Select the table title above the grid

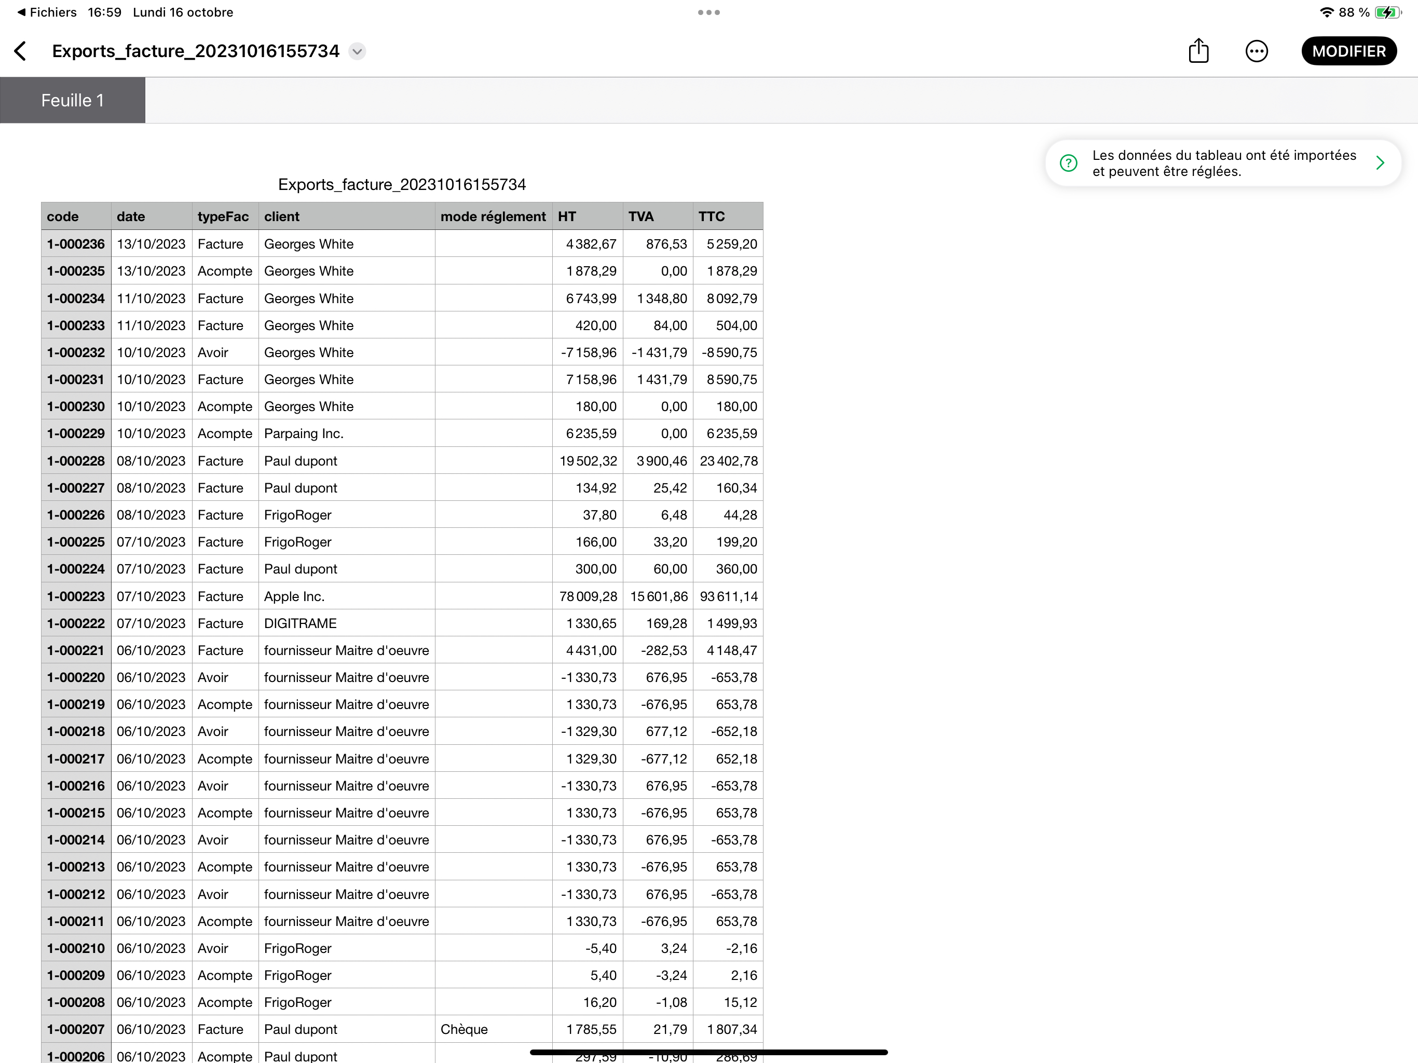402,185
